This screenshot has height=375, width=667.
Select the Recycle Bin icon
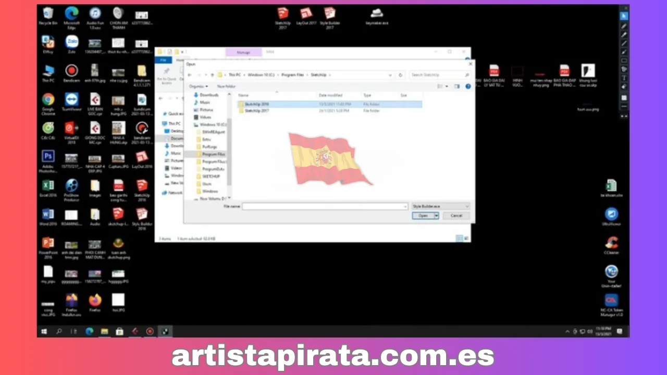click(48, 17)
